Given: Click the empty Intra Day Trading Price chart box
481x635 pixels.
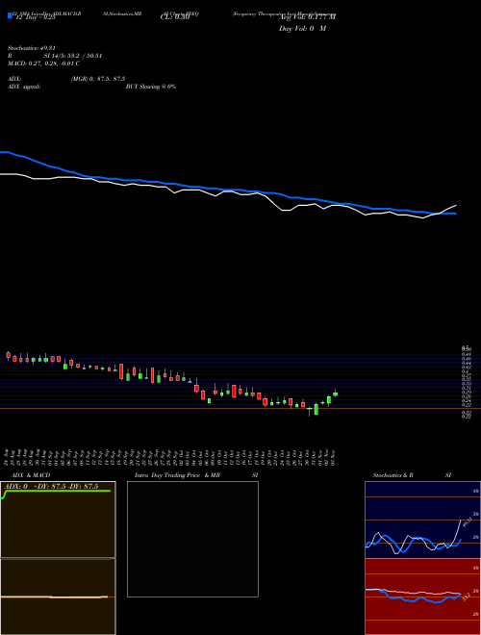Looking at the screenshot, I should (192, 539).
